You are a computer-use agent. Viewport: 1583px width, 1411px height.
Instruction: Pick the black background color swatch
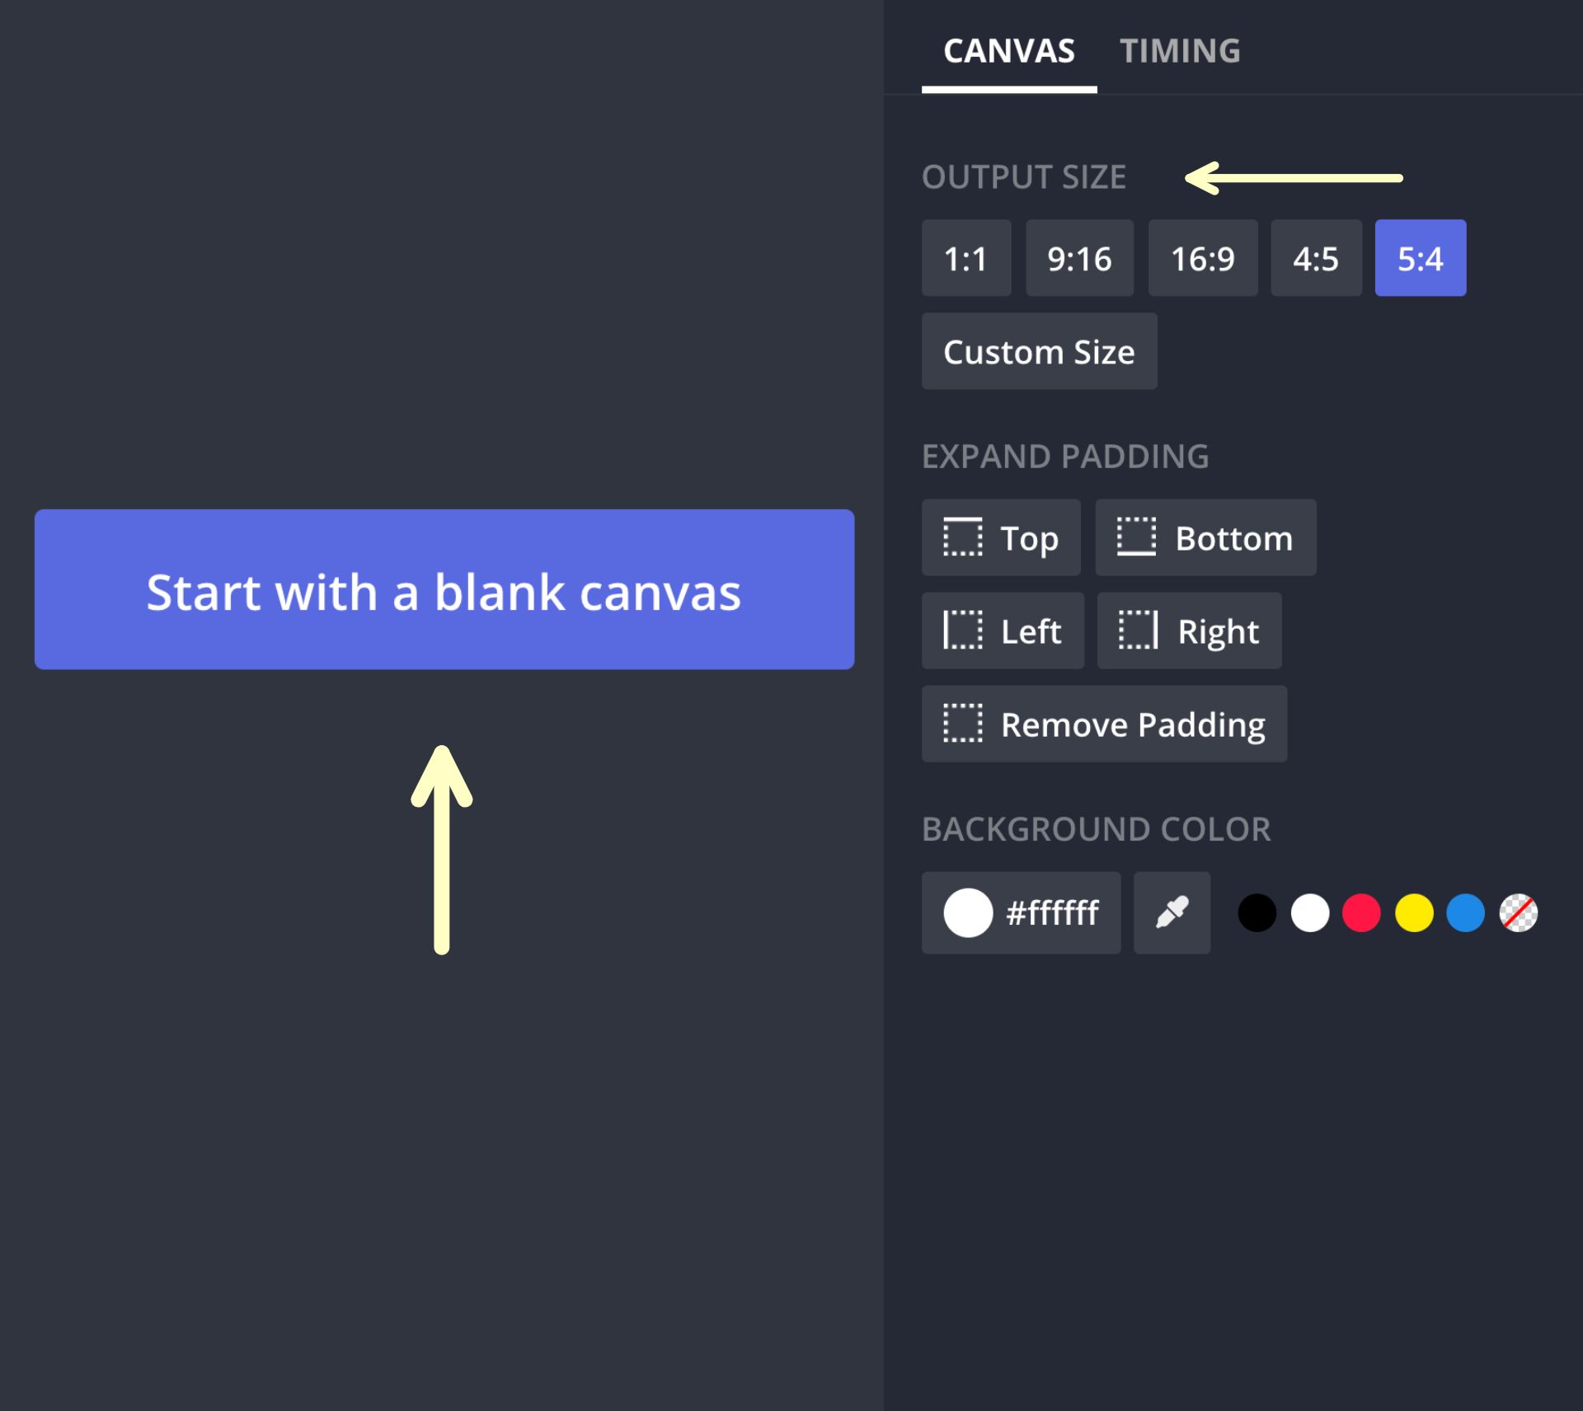click(1257, 913)
